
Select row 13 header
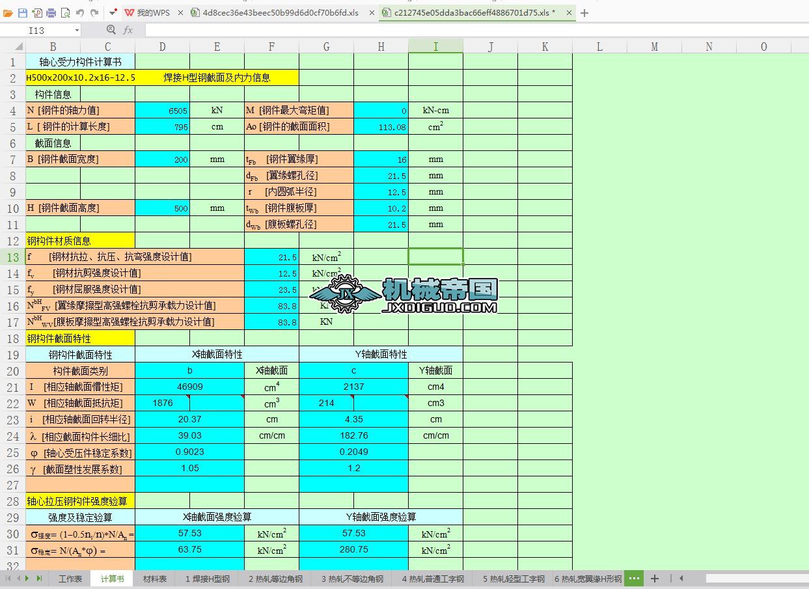click(13, 256)
